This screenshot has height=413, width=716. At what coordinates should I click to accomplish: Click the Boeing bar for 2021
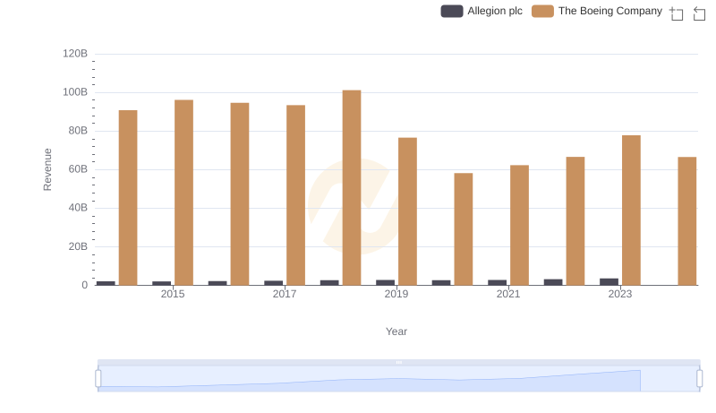[x=519, y=225]
